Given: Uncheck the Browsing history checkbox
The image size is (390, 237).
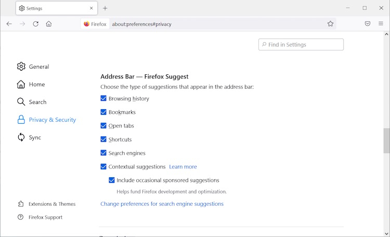Looking at the screenshot, I should 103,98.
